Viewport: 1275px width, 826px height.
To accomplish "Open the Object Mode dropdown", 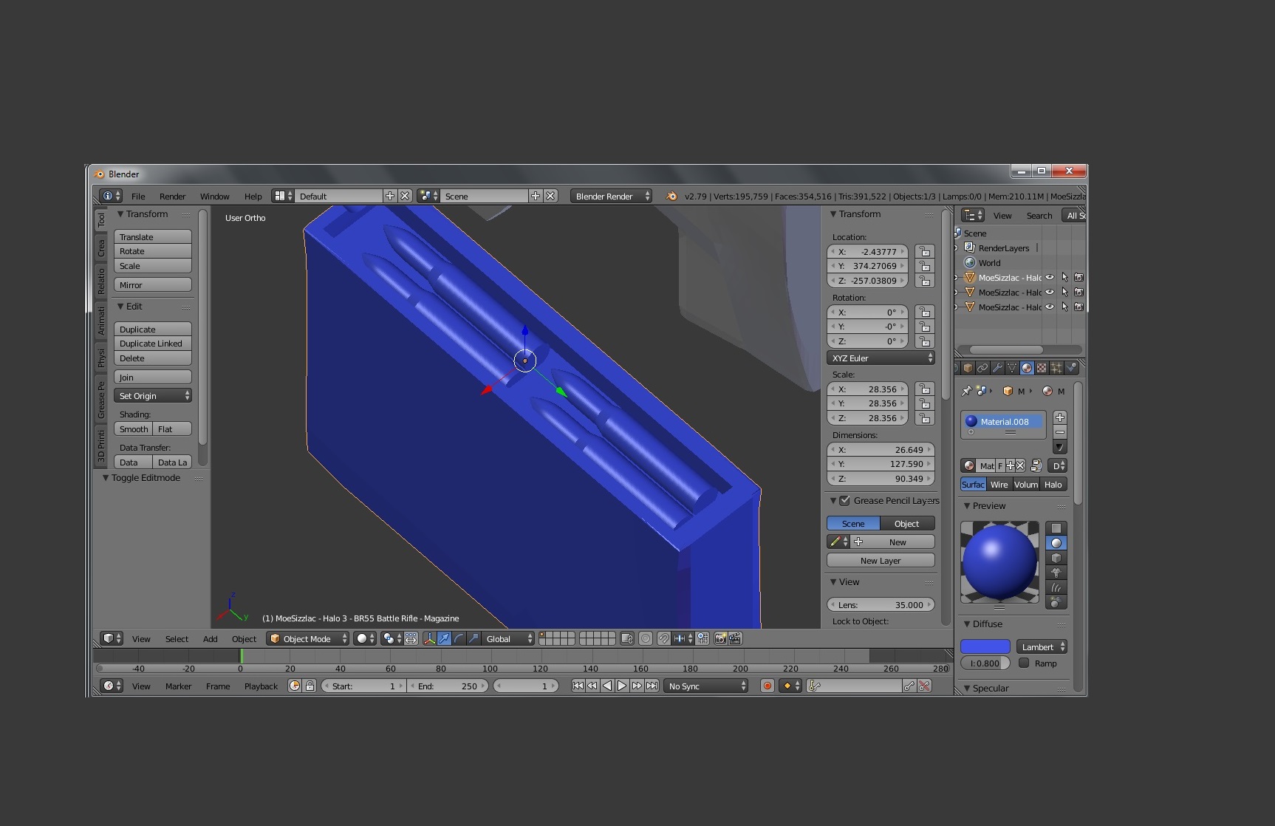I will click(x=308, y=638).
